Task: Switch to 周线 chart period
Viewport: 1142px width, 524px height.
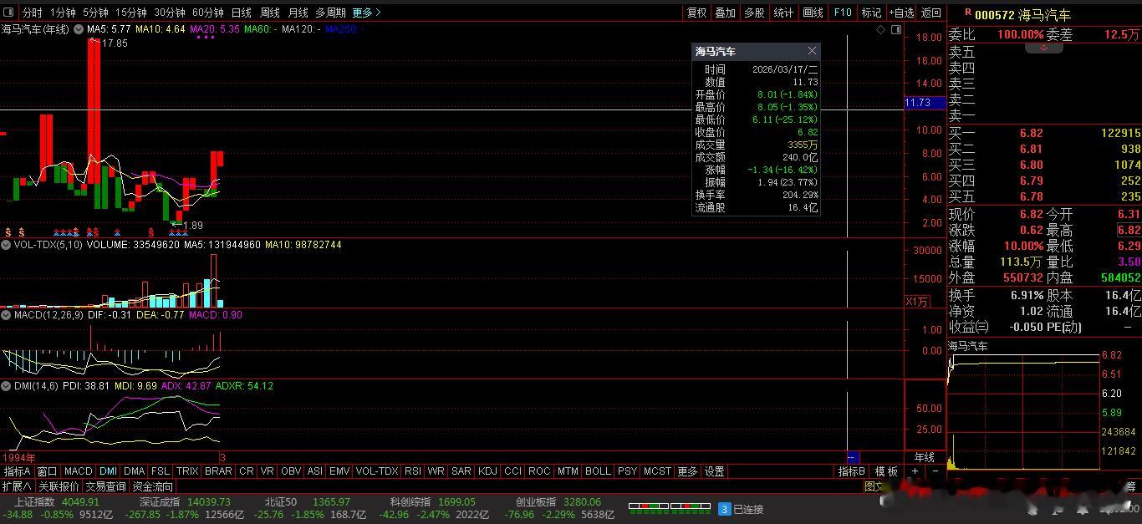Action: coord(270,13)
